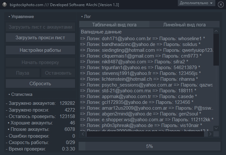Click the log's horizontal scrollbar right arrow
This screenshot has width=226, height=155.
(x=211, y=134)
